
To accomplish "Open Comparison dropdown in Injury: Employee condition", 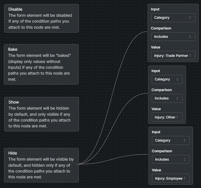I will tap(171, 160).
